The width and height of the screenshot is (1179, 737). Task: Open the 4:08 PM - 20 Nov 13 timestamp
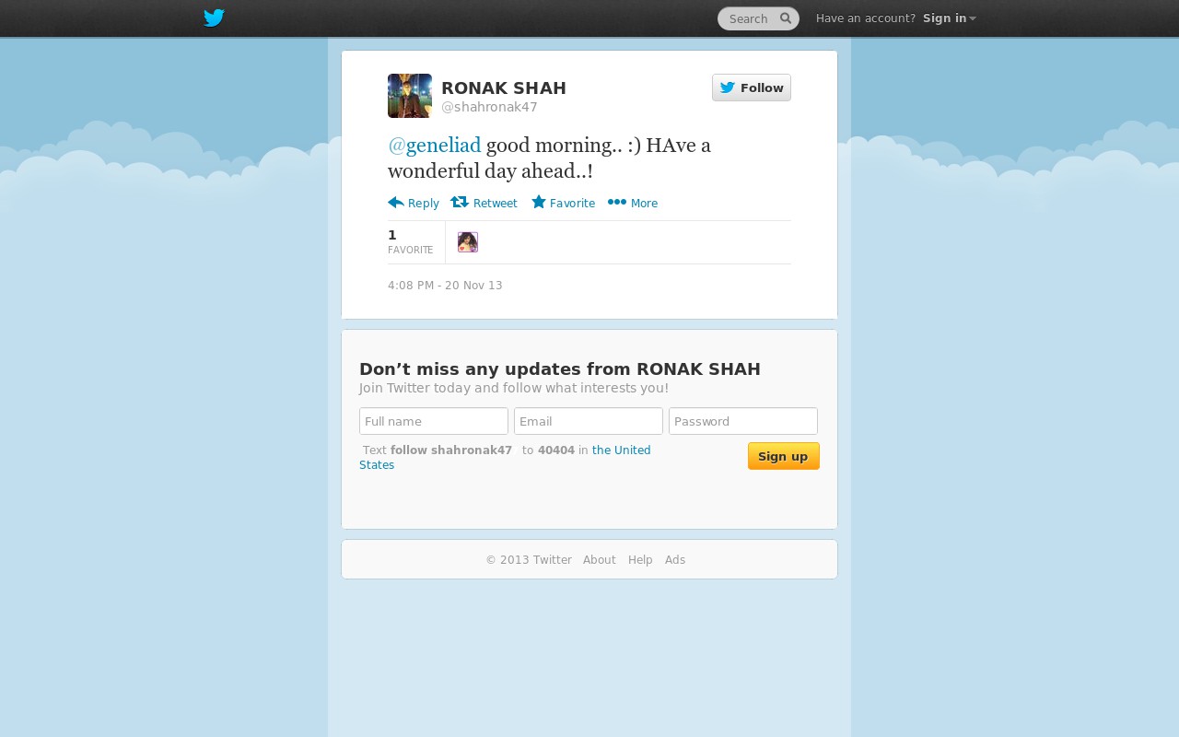[x=445, y=286]
